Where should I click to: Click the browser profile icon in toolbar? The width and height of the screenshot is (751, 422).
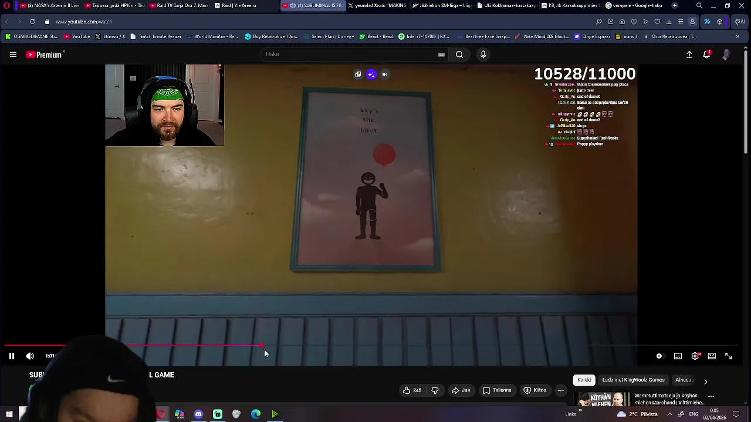tap(692, 22)
